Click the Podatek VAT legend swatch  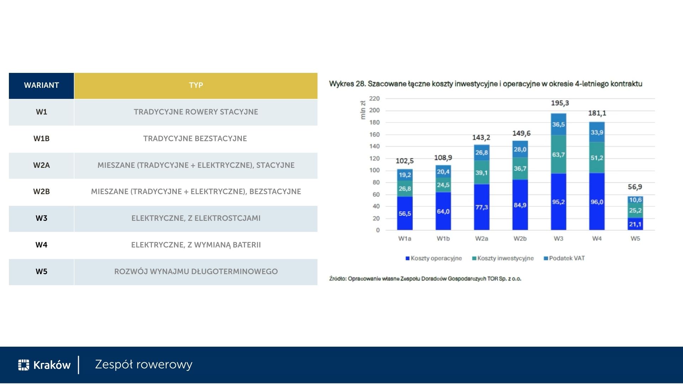click(x=546, y=258)
